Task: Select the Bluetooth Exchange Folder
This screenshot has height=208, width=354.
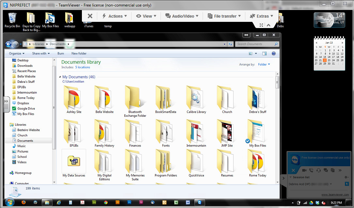Action: coord(135,101)
